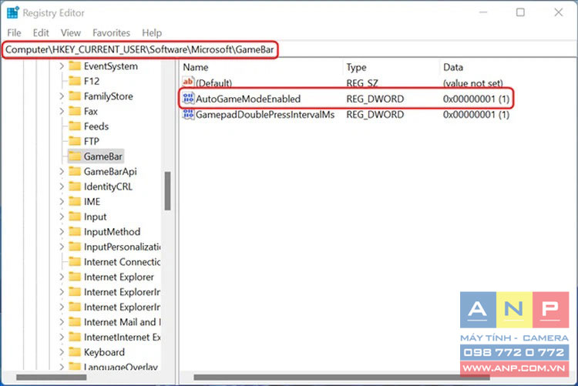Expand the Internet Explorer key

[62, 277]
